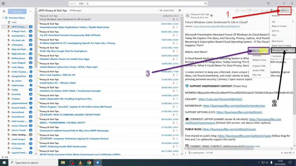Viewport: 296px width, 166px height.
Task: Open the notification center icon
Action: pos(290,163)
